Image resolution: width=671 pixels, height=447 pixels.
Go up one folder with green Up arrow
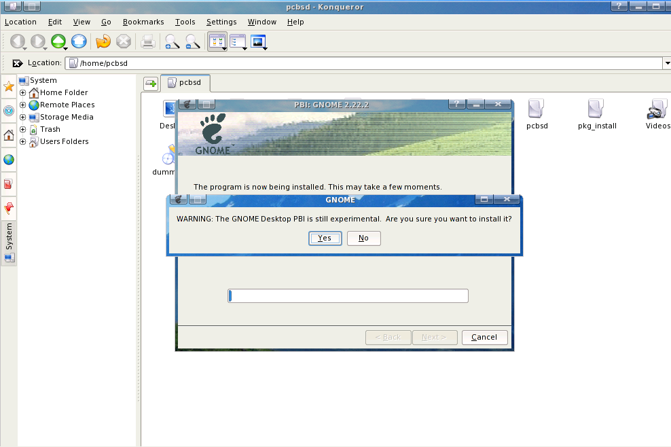(58, 41)
